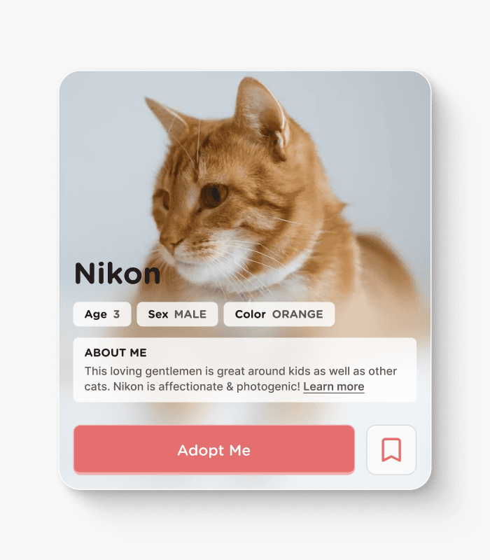Click the number 3 in age tag
Viewport: 490px width, 560px height.
click(116, 314)
